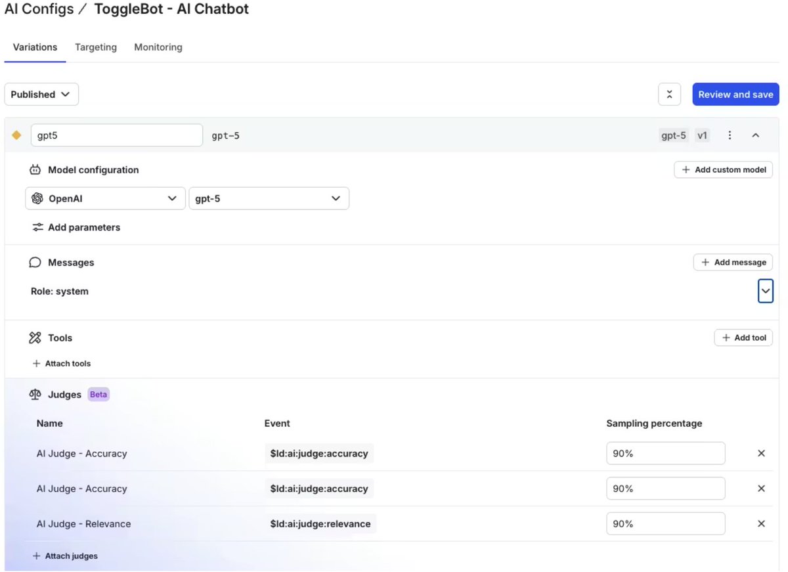Expand the Role: system message

click(765, 291)
